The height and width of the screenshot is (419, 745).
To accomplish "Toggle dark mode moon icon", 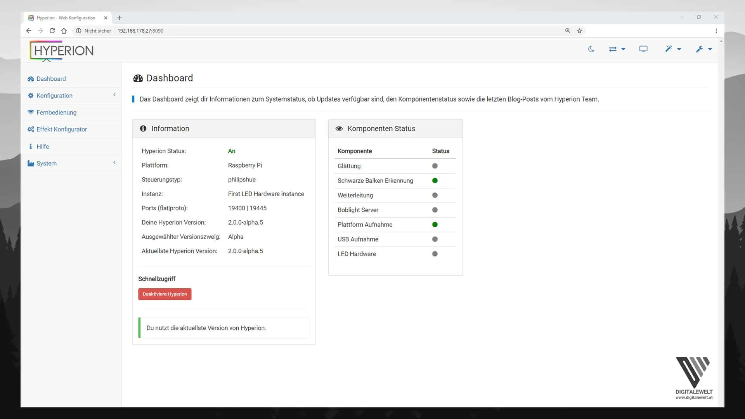I will (591, 49).
